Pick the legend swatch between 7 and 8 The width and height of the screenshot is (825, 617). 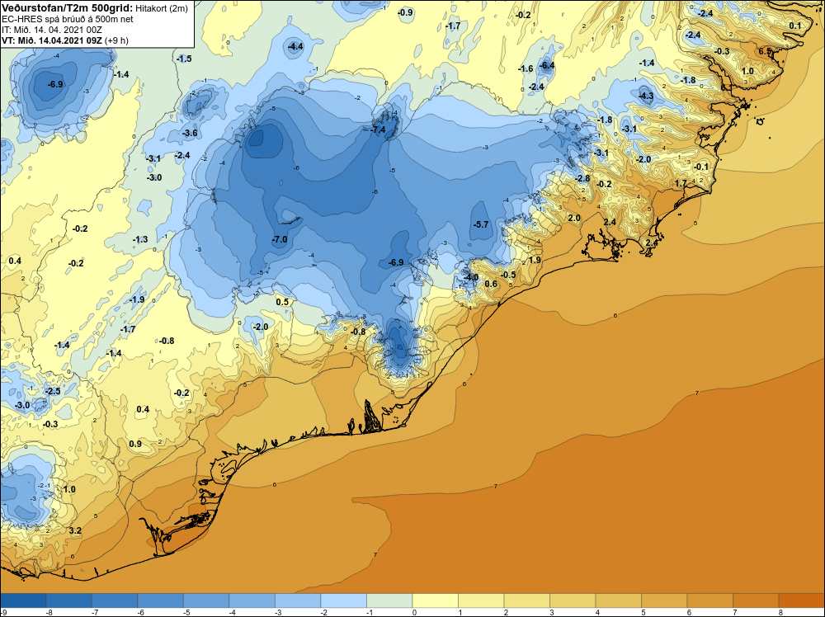click(756, 601)
